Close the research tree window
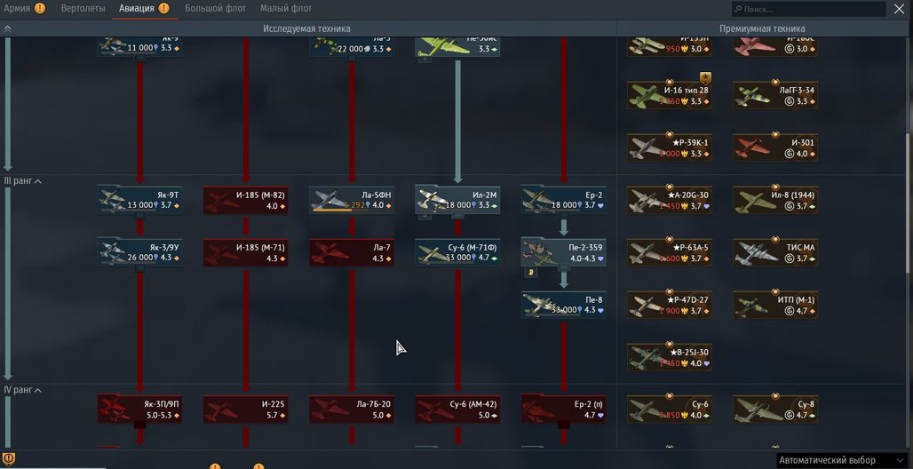The image size is (913, 469). click(899, 9)
